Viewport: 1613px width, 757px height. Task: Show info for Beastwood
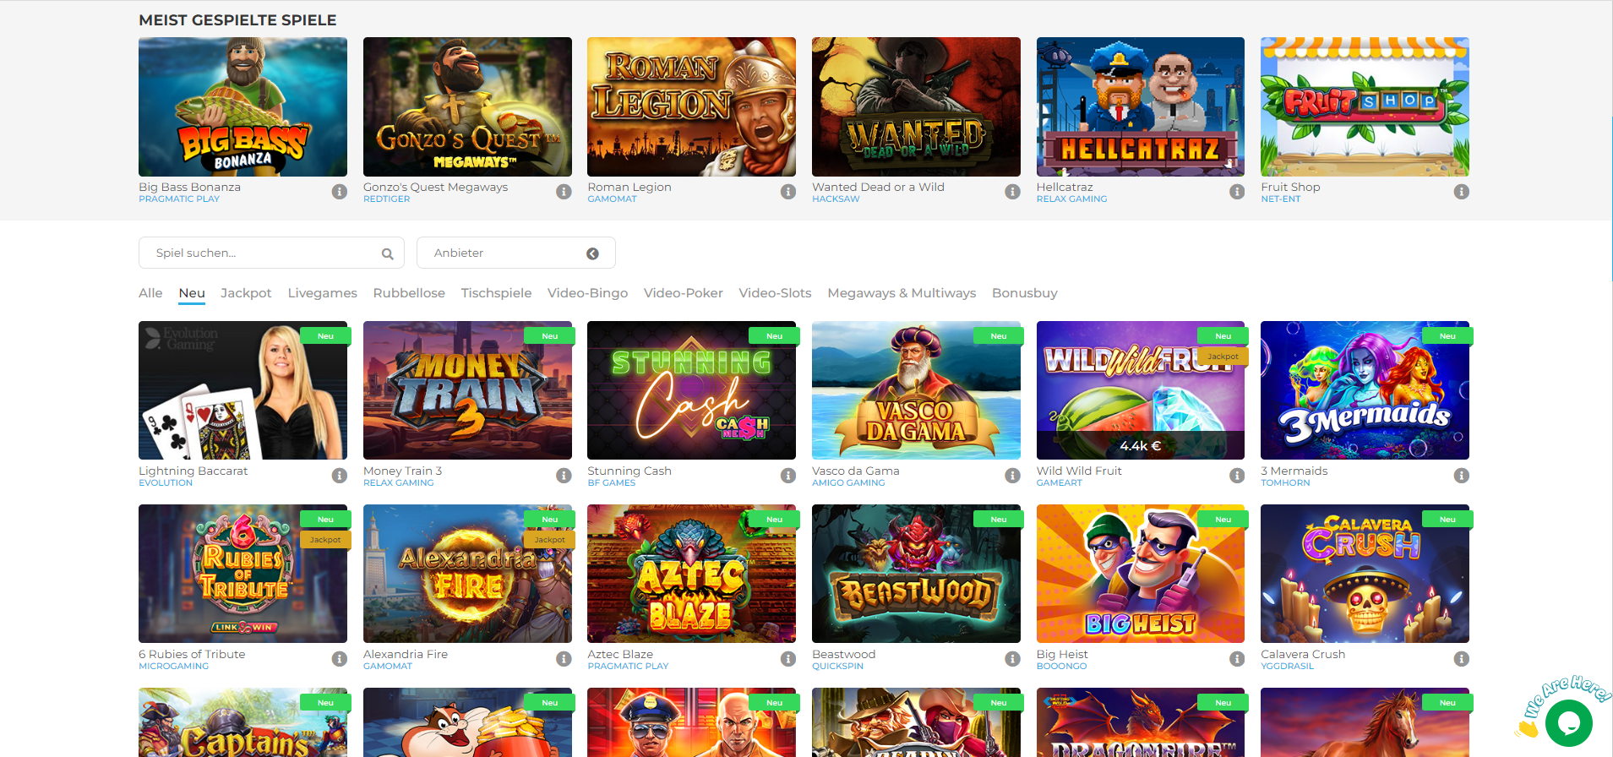[1012, 659]
